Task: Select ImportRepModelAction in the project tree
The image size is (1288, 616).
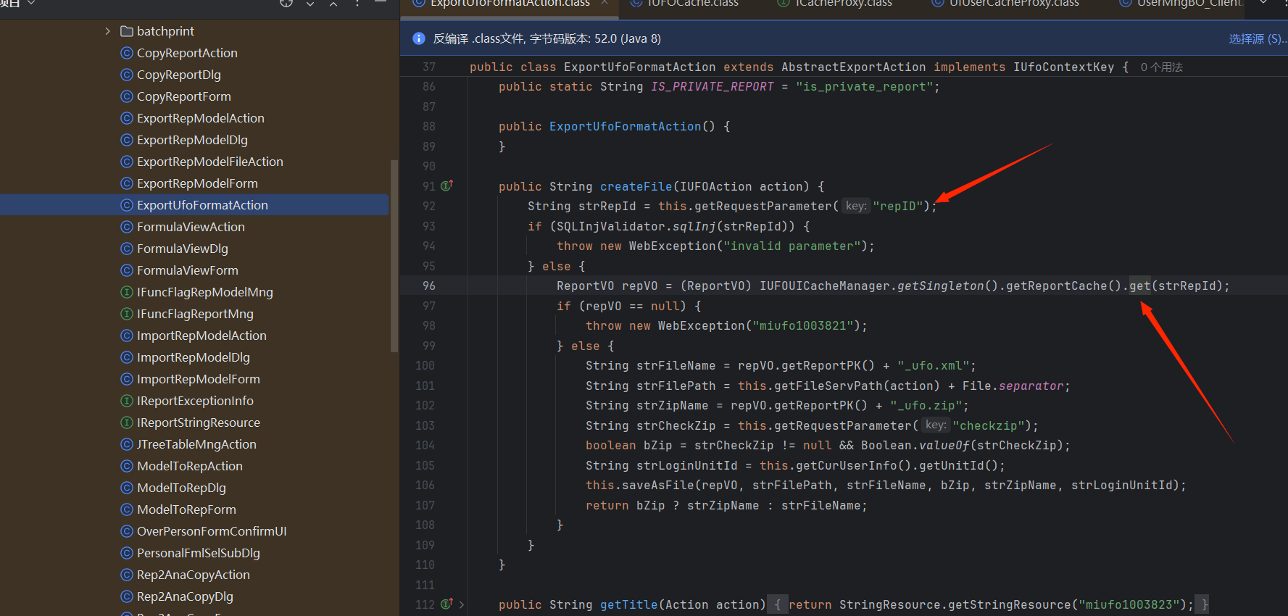Action: coord(201,336)
